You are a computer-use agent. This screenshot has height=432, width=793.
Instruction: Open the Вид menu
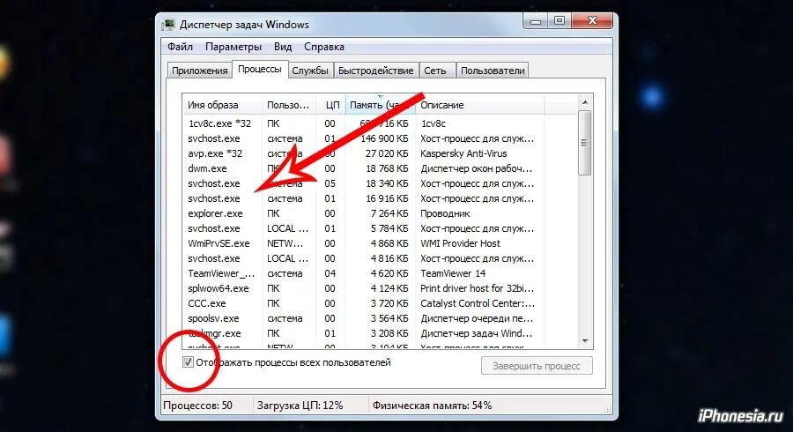pos(283,47)
